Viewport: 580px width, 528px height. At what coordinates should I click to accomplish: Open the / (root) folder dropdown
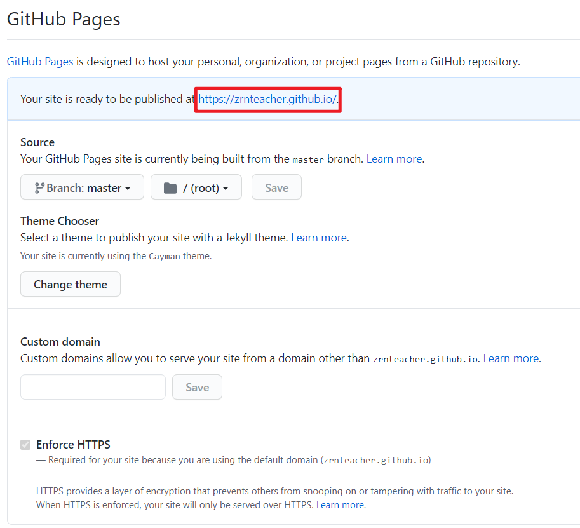tap(196, 187)
